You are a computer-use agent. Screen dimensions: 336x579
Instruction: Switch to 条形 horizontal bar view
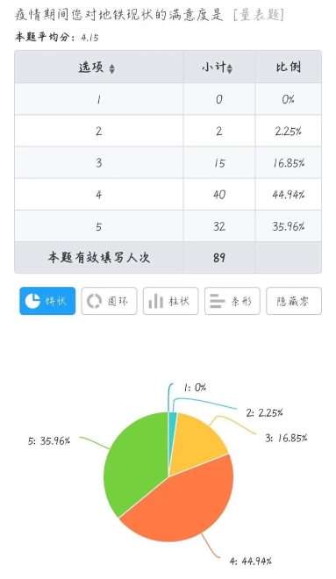click(232, 301)
